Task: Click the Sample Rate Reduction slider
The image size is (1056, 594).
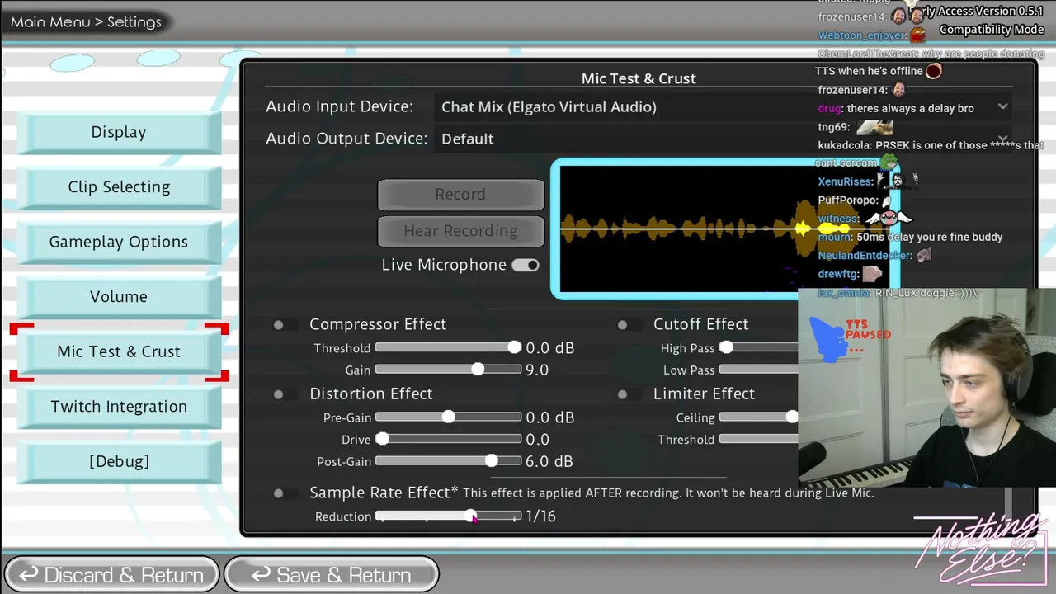Action: 448,516
